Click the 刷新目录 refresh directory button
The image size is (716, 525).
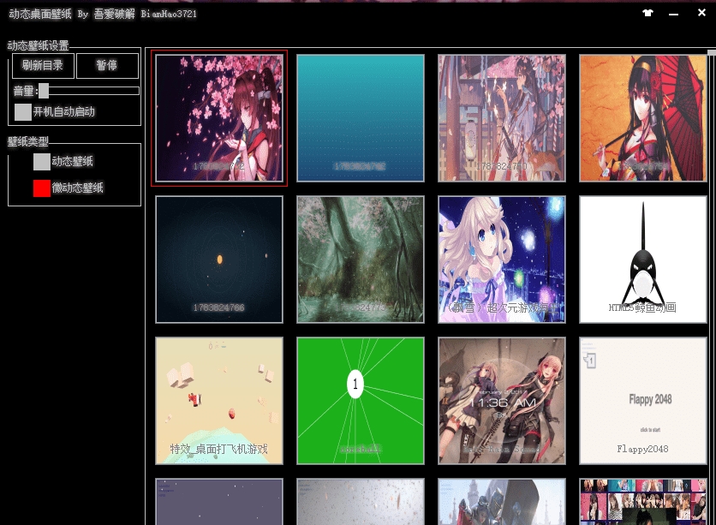click(x=43, y=65)
